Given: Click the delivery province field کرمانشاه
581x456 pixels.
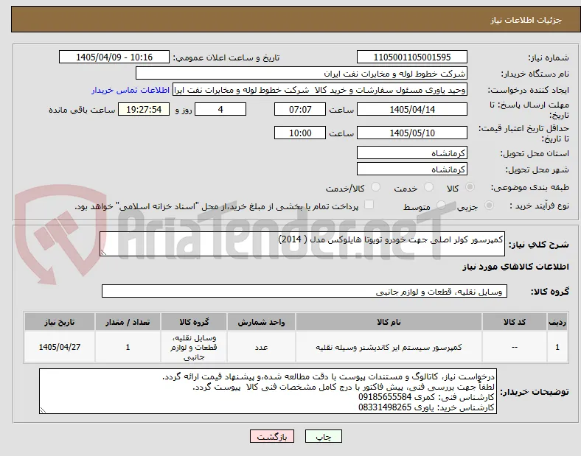Looking at the screenshot, I should click(411, 153).
